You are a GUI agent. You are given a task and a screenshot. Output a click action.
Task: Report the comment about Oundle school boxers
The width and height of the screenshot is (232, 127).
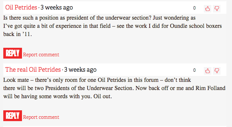click(41, 55)
